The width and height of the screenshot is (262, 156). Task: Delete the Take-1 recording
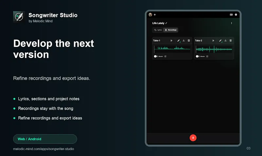click(189, 40)
